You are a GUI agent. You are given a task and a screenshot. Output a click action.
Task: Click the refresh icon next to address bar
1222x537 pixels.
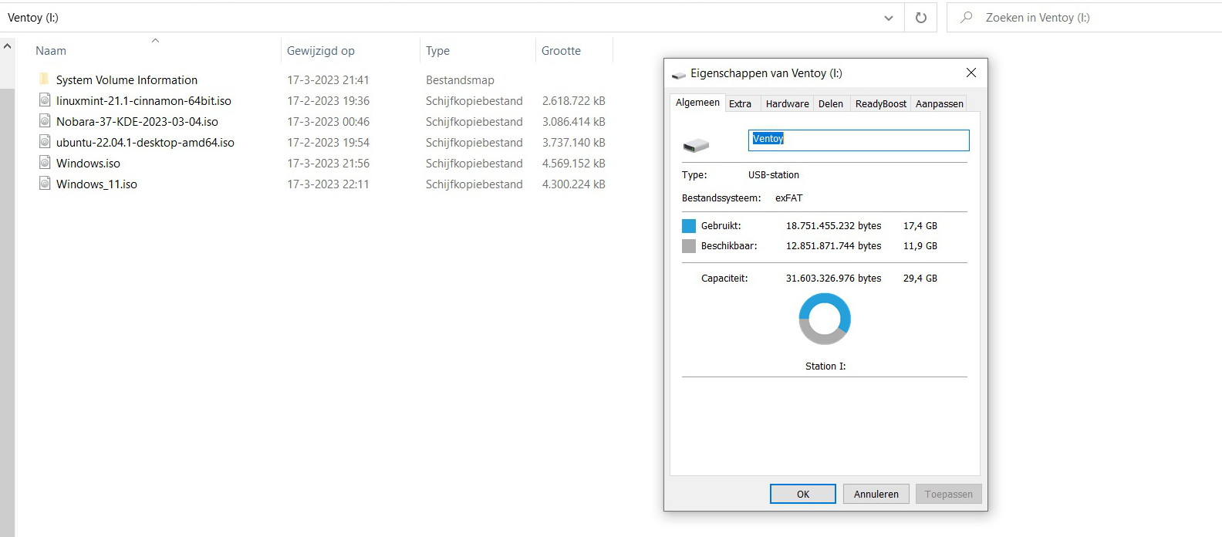pyautogui.click(x=920, y=17)
